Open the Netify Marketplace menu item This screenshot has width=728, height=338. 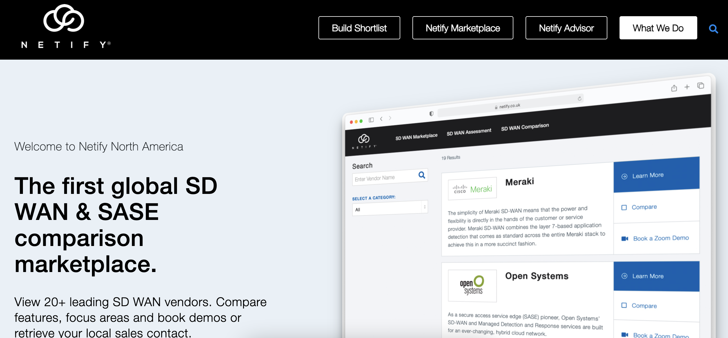click(463, 28)
